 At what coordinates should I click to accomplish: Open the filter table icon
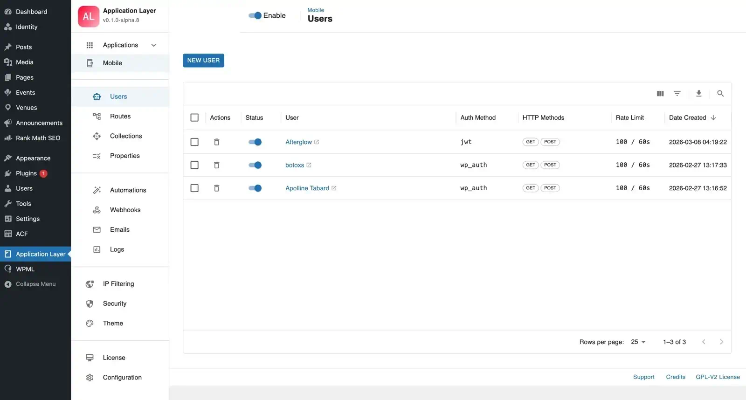tap(677, 94)
